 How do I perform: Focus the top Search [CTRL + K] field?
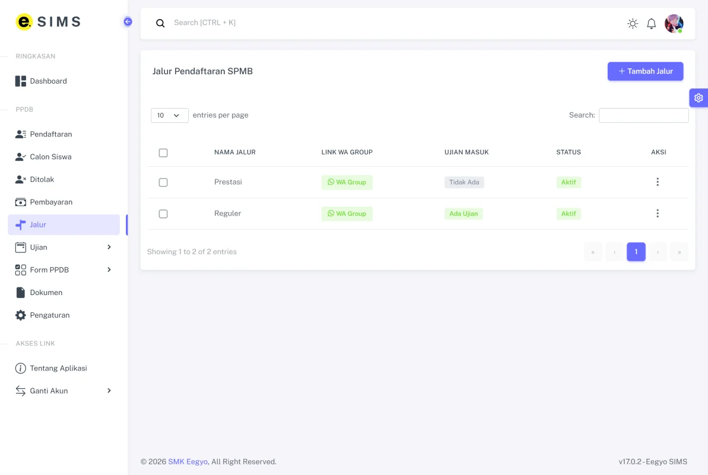[x=205, y=23]
